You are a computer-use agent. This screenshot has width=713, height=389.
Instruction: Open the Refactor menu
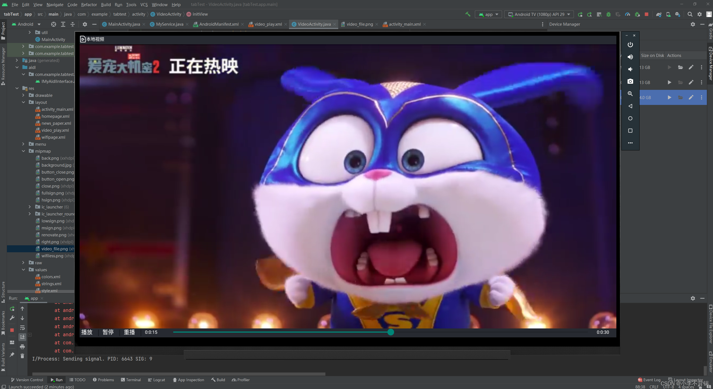[x=89, y=4]
